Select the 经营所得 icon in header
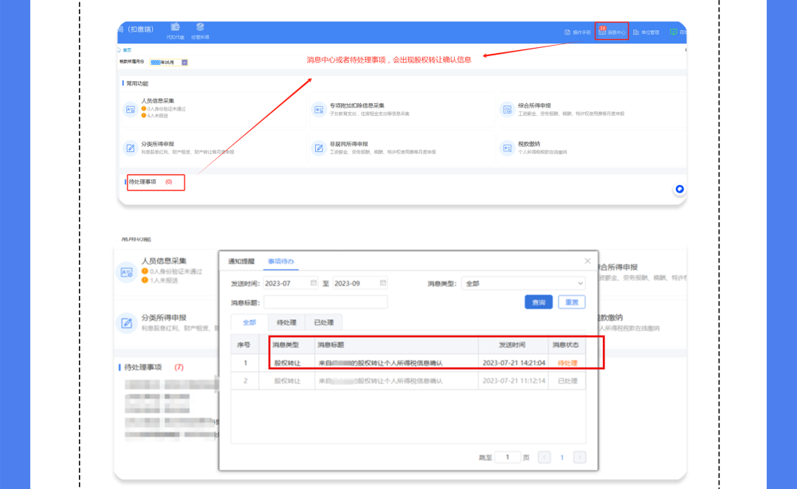797x489 pixels. 200,27
